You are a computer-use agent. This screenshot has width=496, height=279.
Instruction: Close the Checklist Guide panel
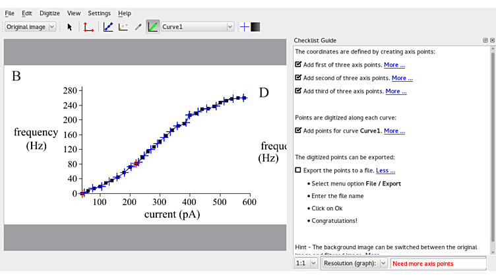pos(492,40)
